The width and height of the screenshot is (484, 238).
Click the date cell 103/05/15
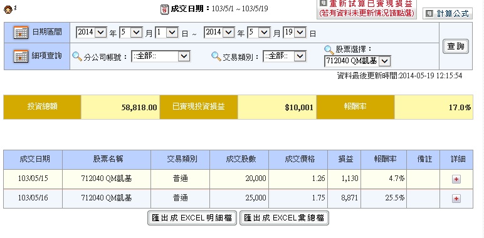(x=33, y=178)
